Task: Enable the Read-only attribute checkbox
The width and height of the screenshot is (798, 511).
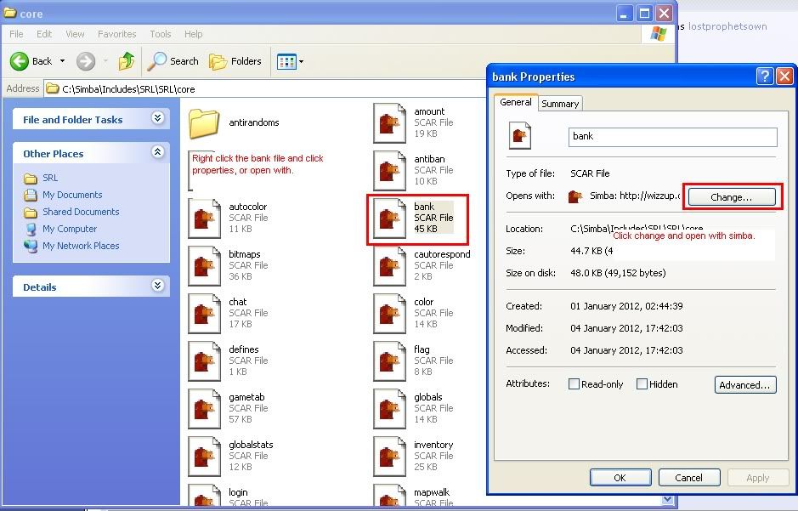Action: pyautogui.click(x=574, y=384)
